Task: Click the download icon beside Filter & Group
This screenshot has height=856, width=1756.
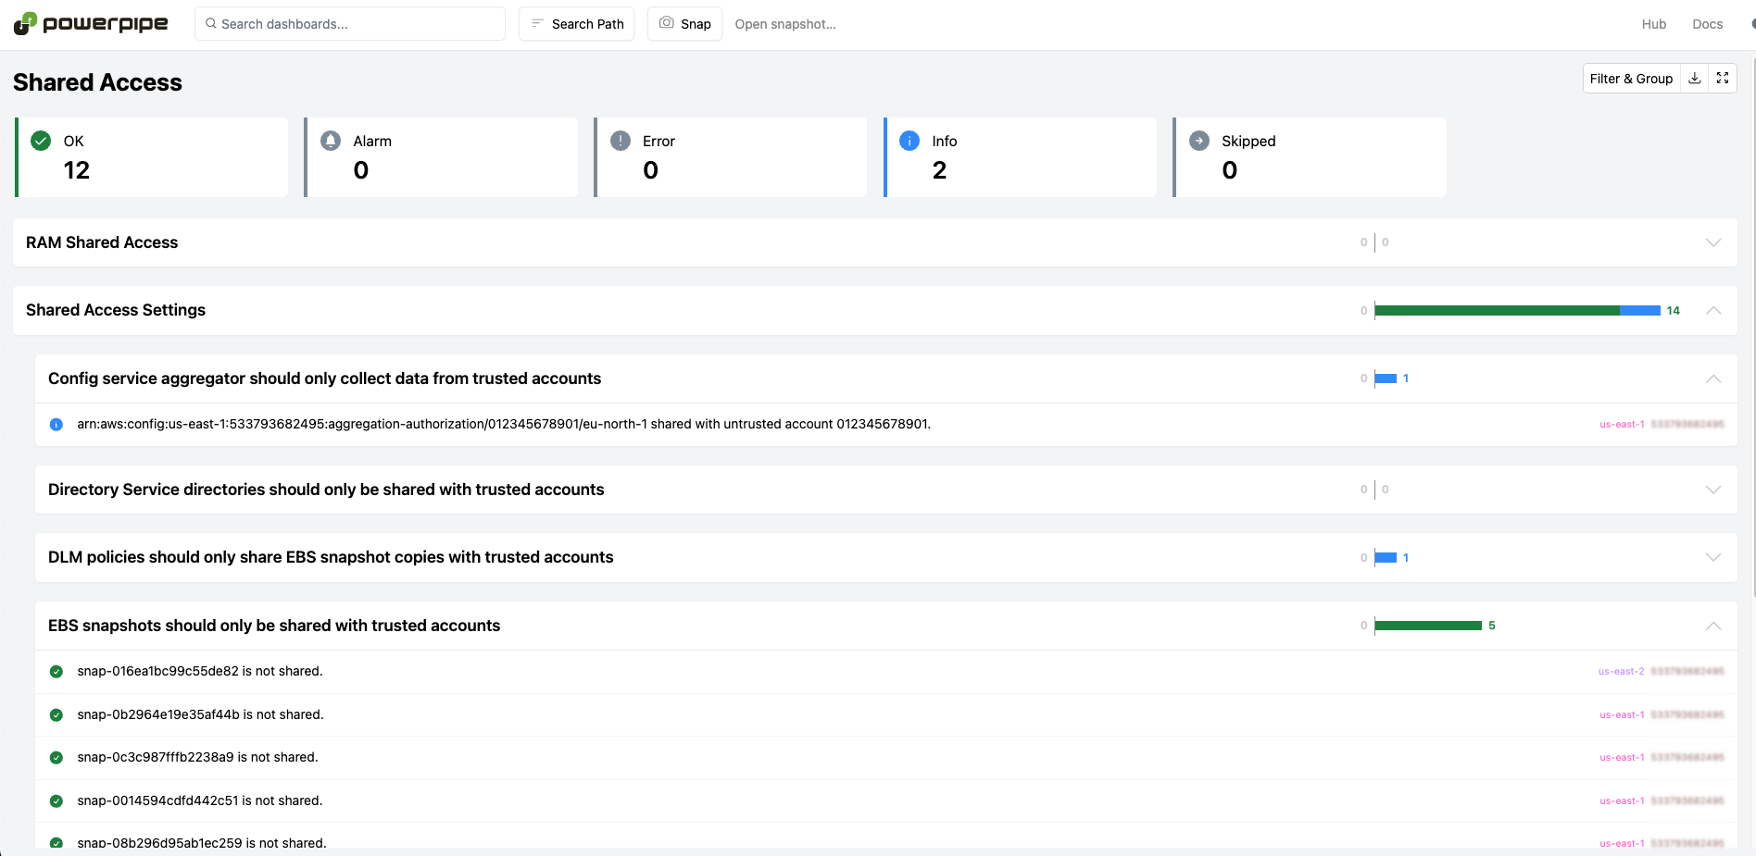Action: (1694, 79)
